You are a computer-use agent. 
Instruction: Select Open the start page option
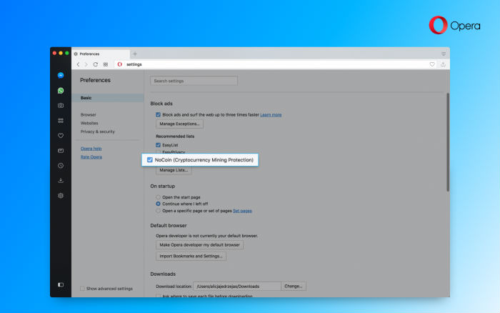click(158, 197)
